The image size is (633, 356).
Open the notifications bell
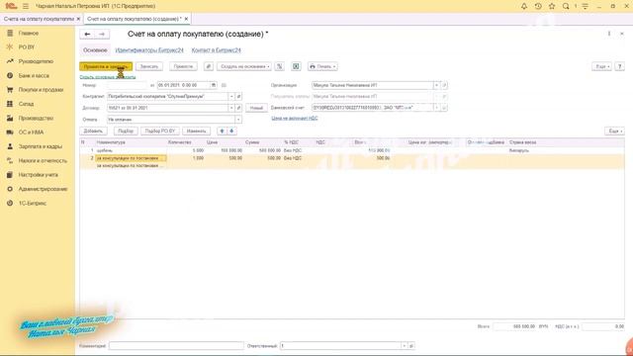524,6
